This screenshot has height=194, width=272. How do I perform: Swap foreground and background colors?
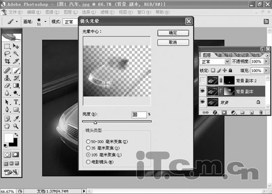[x=16, y=135]
